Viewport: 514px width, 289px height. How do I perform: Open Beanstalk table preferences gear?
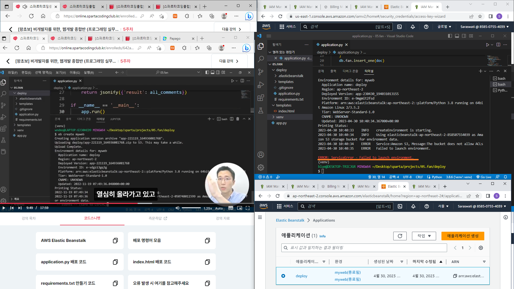[x=481, y=248]
